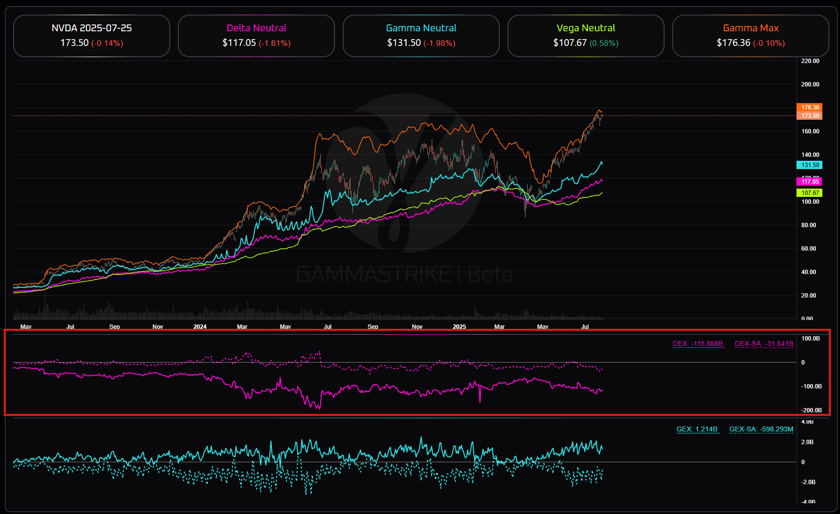840x514 pixels.
Task: Select the cyan 131.50 price tag
Action: click(x=810, y=165)
